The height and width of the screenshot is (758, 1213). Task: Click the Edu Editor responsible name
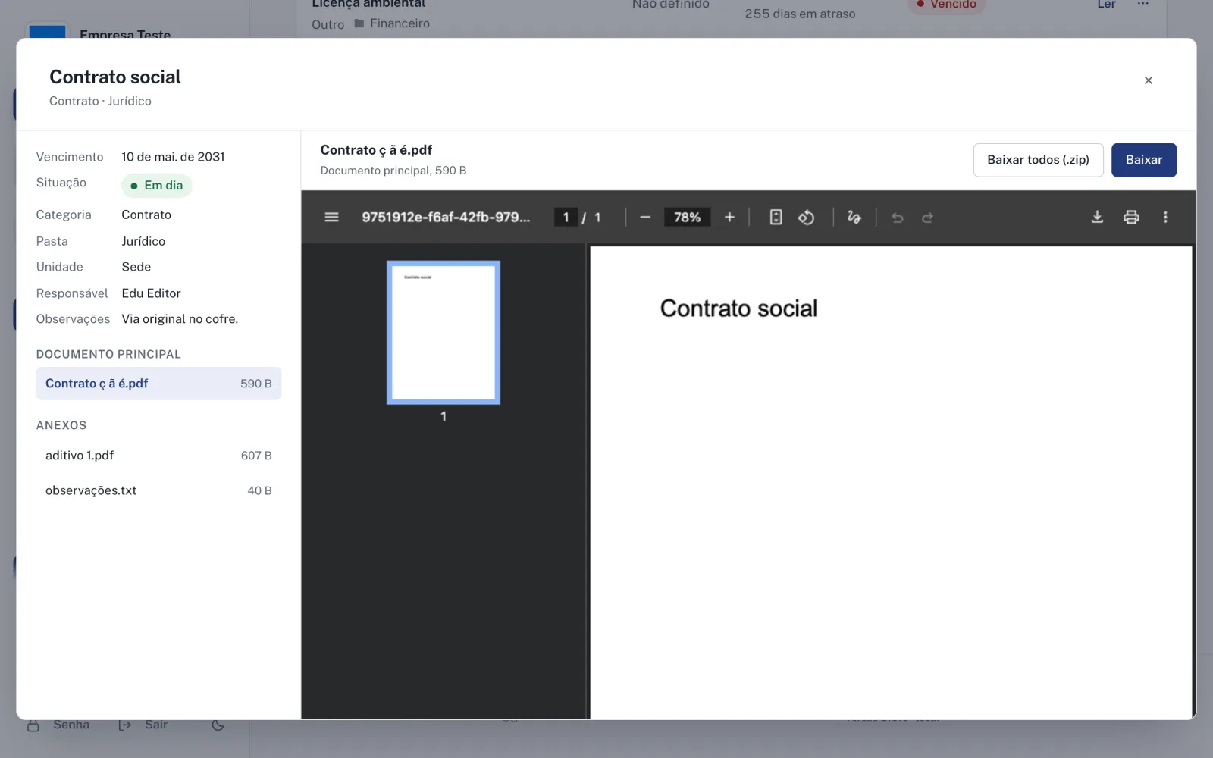coord(151,293)
